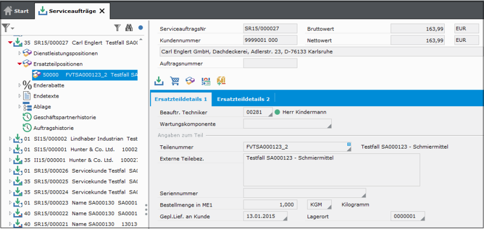Switch to the Ersatzteildetails 2 tab

(x=243, y=99)
